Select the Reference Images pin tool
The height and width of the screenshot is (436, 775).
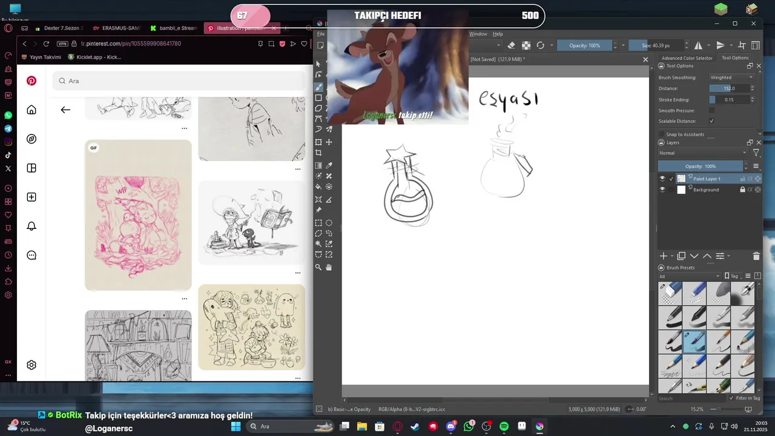click(x=318, y=210)
